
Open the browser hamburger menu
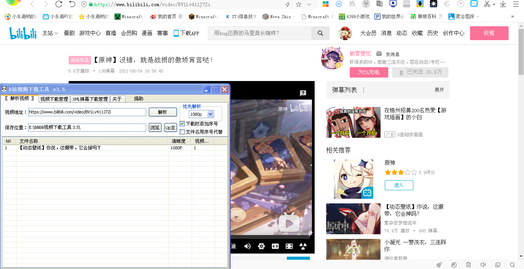516,4
